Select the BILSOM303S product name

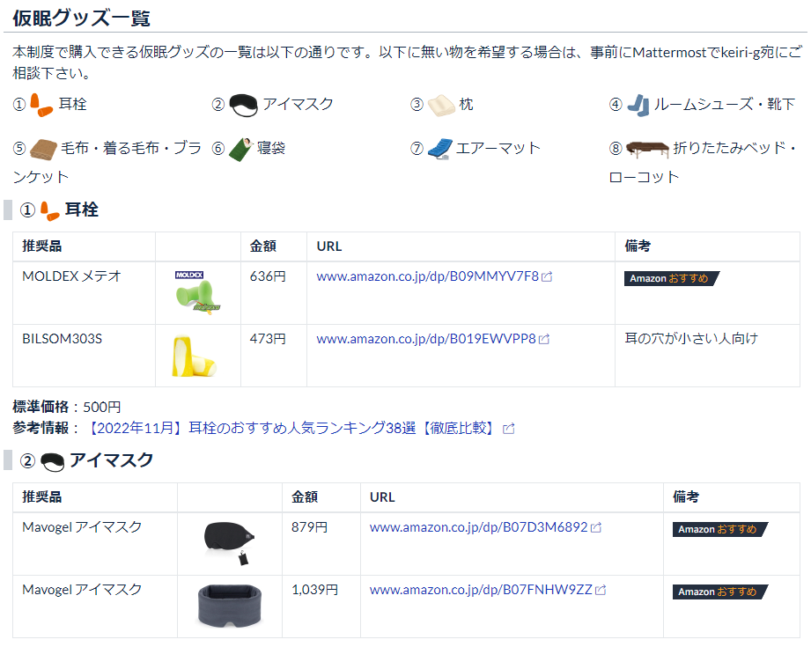(62, 339)
